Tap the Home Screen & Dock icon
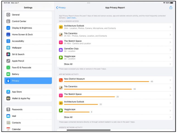The height and width of the screenshot is (133, 177). [x=8, y=35]
